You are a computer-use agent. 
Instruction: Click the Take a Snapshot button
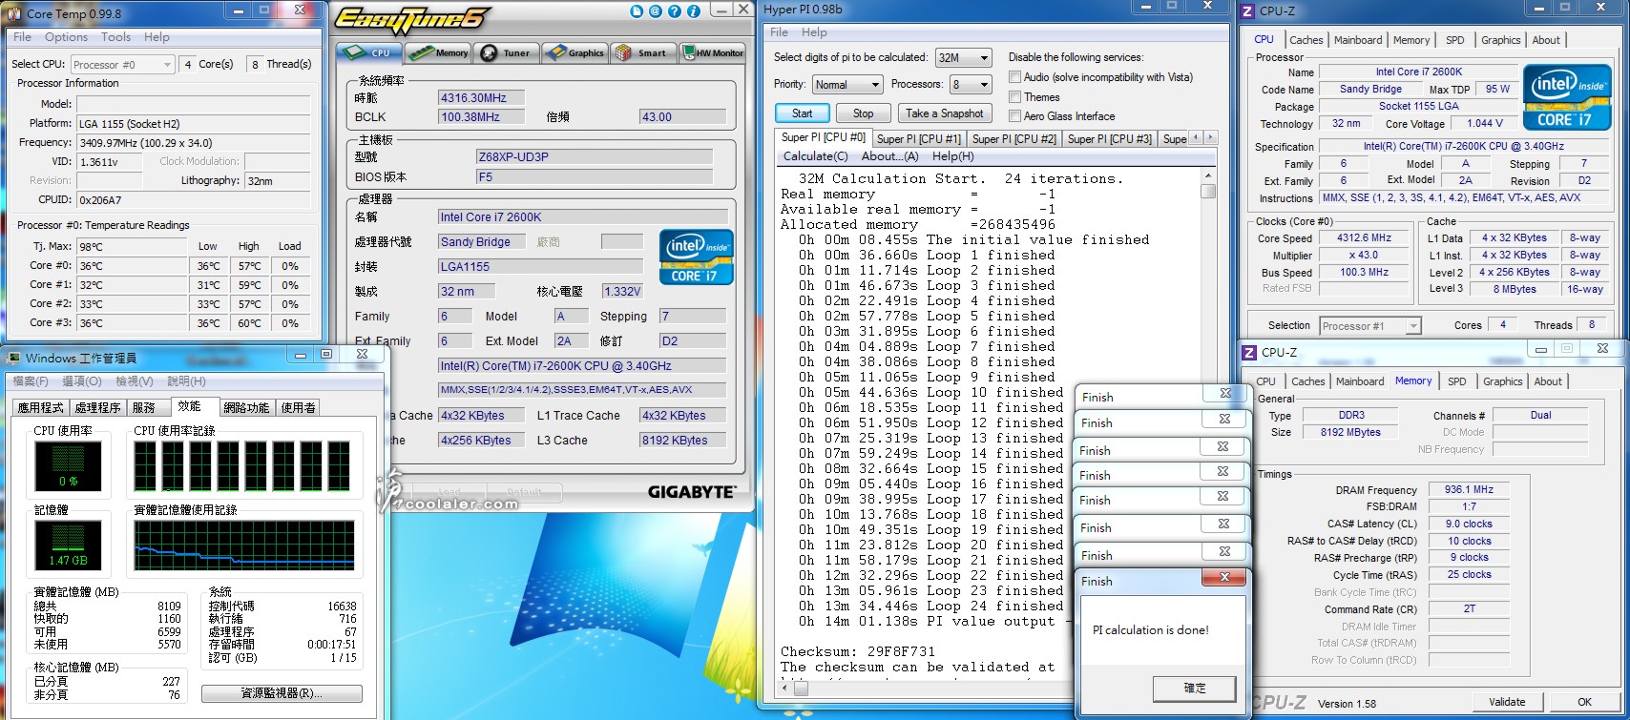[x=944, y=113]
